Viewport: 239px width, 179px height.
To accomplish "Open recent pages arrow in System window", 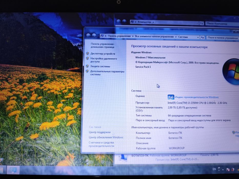I will point(98,36).
